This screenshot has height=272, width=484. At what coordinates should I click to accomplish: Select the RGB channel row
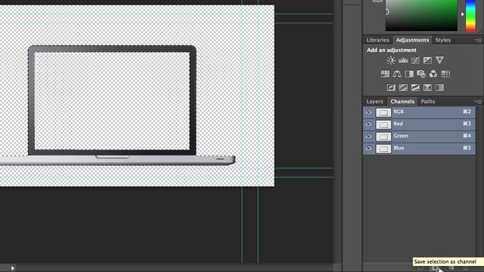tap(419, 112)
